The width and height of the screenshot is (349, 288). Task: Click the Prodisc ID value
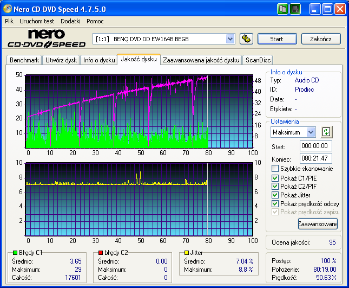click(304, 89)
